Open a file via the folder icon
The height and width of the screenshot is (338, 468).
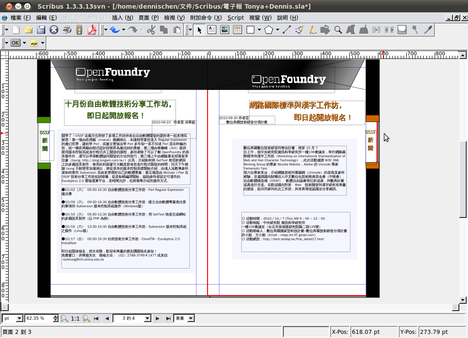[x=28, y=30]
